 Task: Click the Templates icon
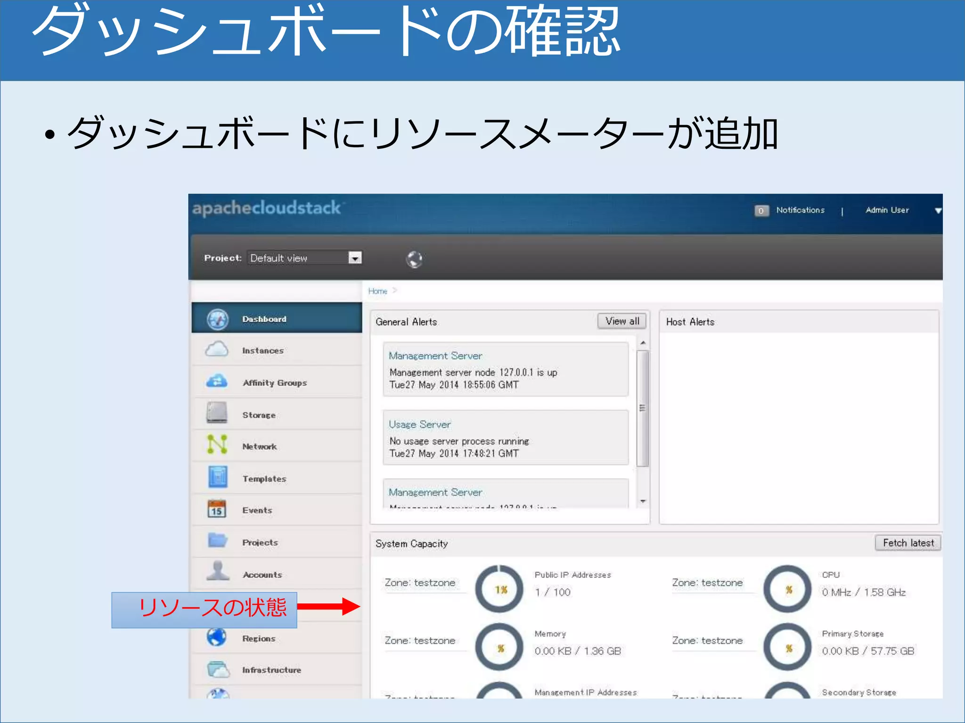(218, 477)
